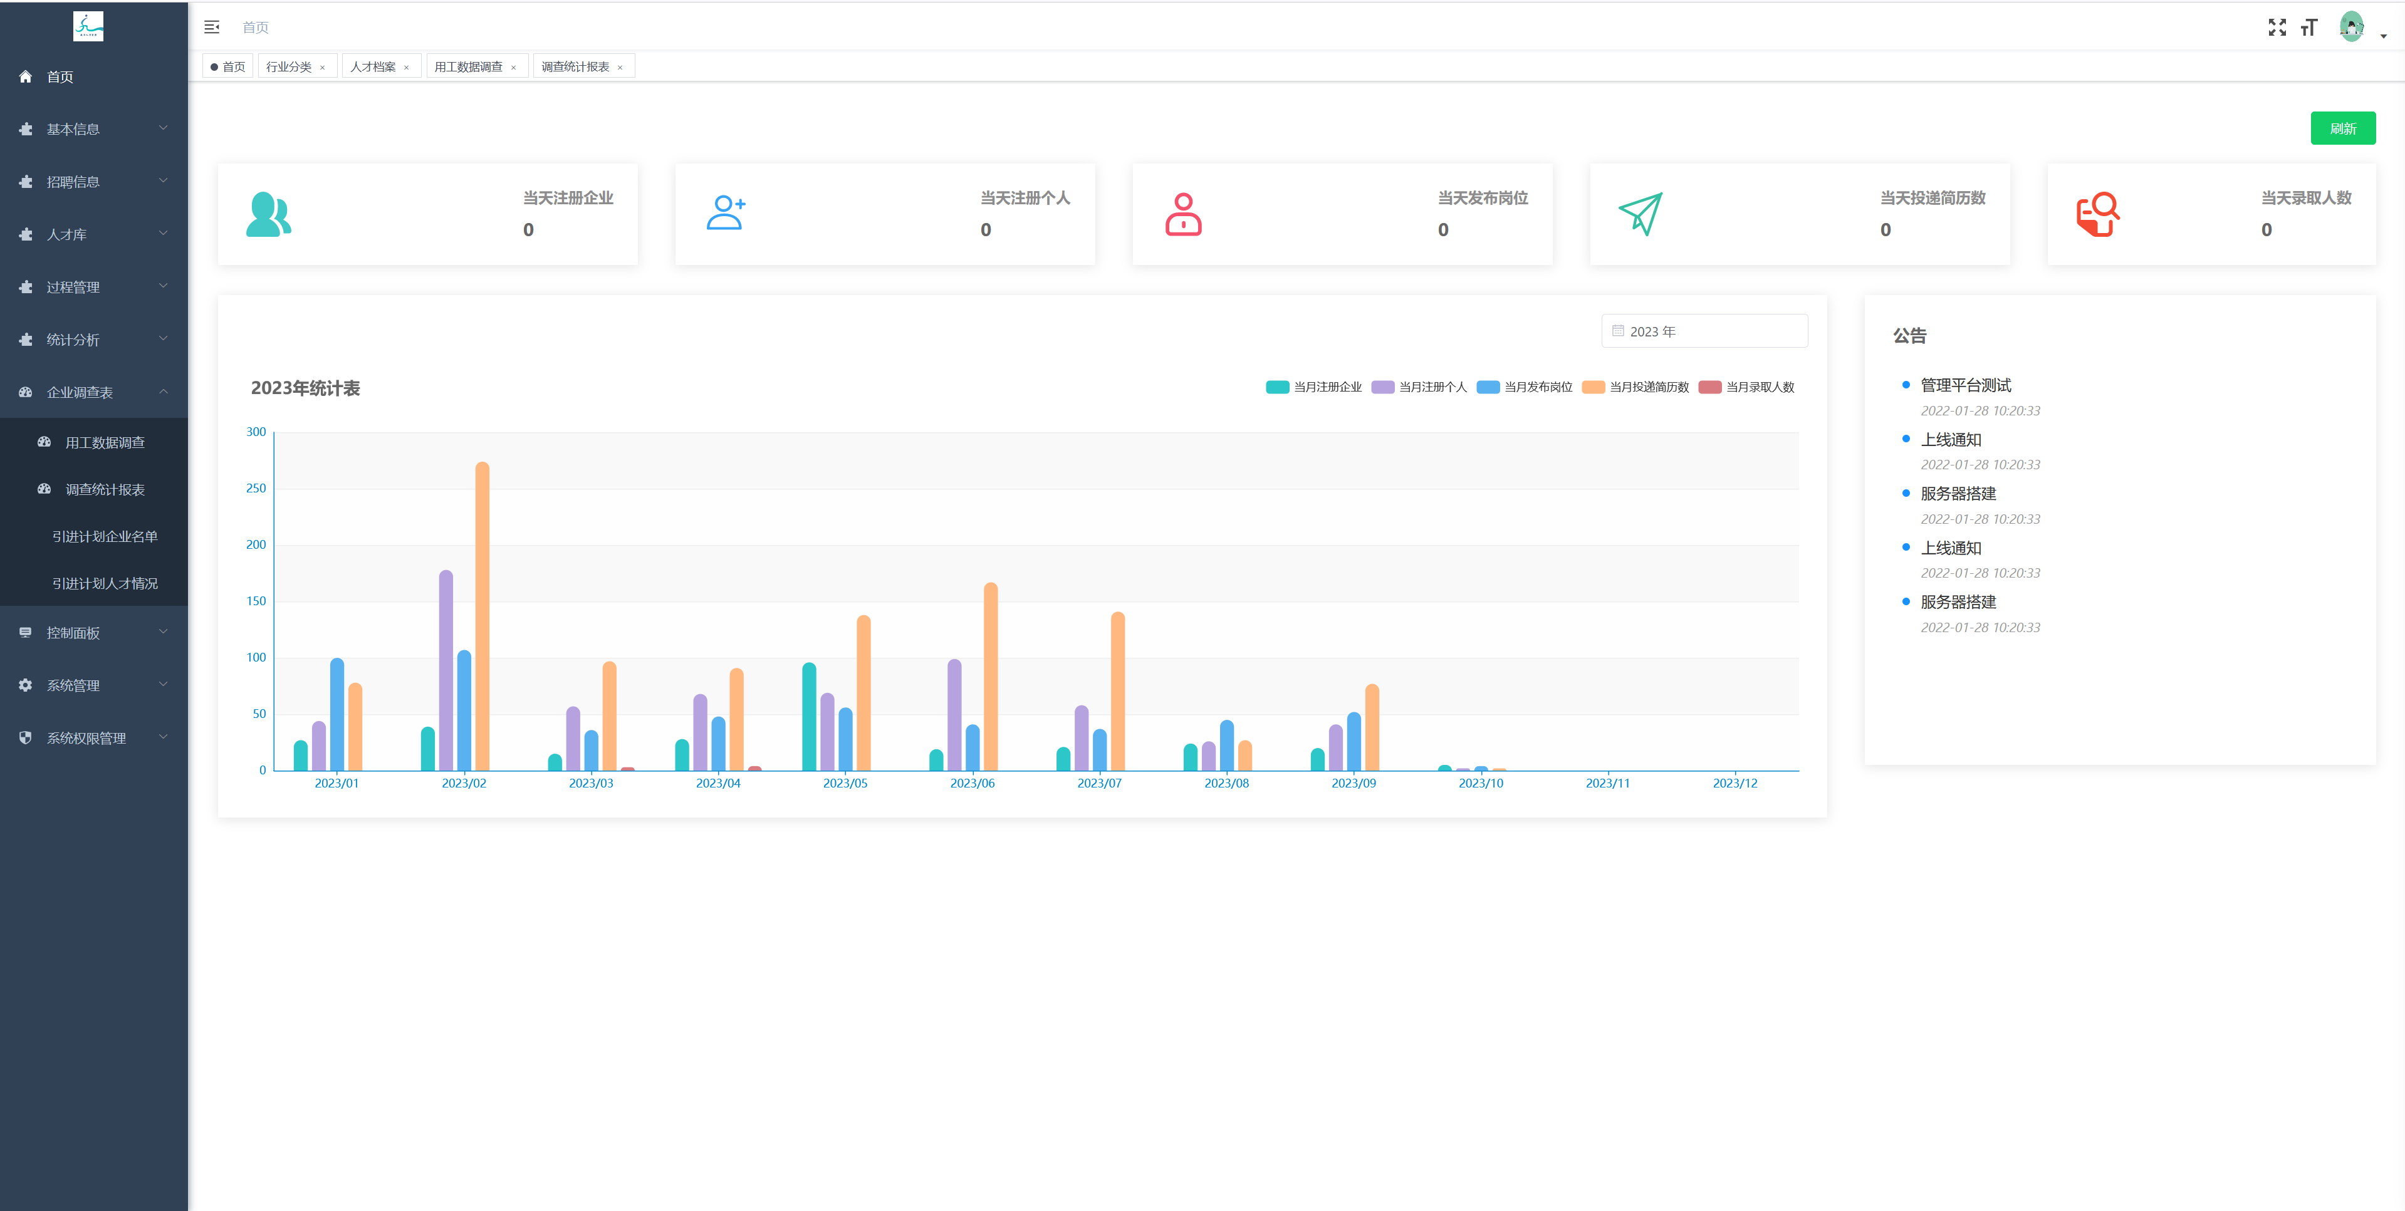Close the 用工数据调查 tab

coord(513,67)
